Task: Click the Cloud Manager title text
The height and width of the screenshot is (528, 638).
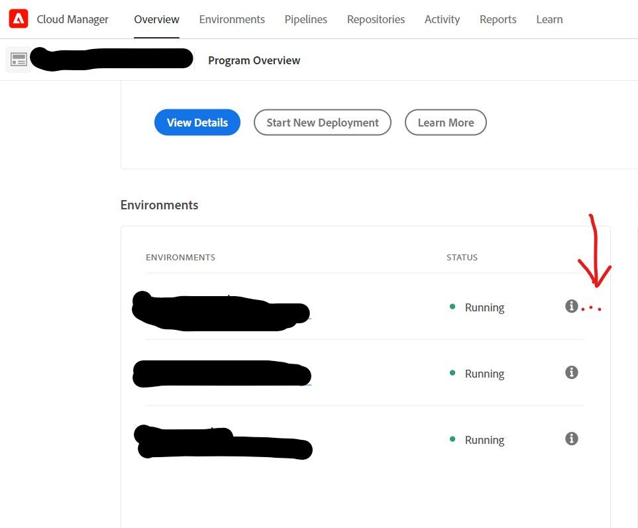Action: coord(72,19)
